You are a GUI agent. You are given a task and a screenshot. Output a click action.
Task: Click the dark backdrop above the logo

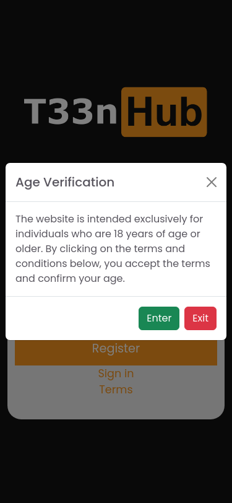click(116, 42)
